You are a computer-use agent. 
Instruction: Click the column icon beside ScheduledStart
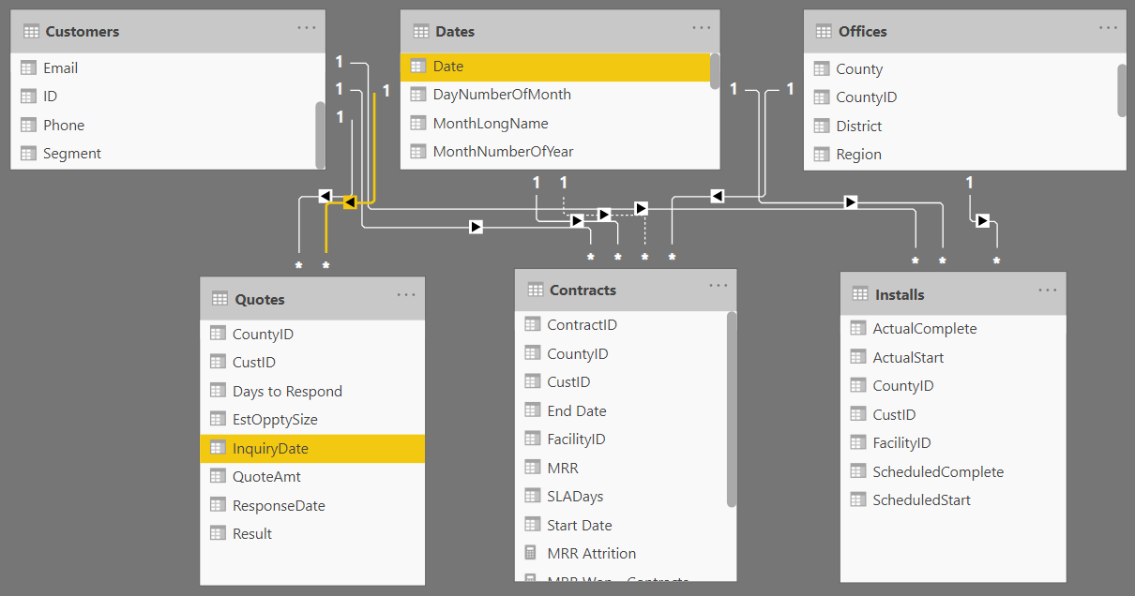[857, 499]
